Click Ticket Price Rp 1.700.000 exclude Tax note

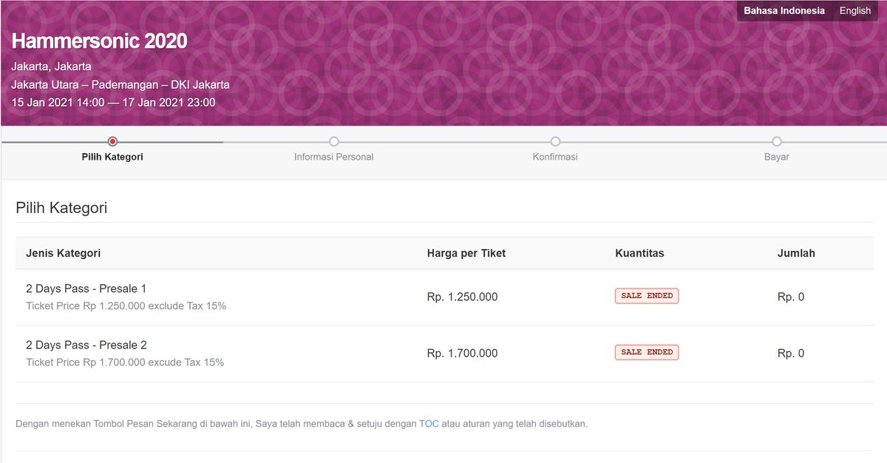pos(125,362)
